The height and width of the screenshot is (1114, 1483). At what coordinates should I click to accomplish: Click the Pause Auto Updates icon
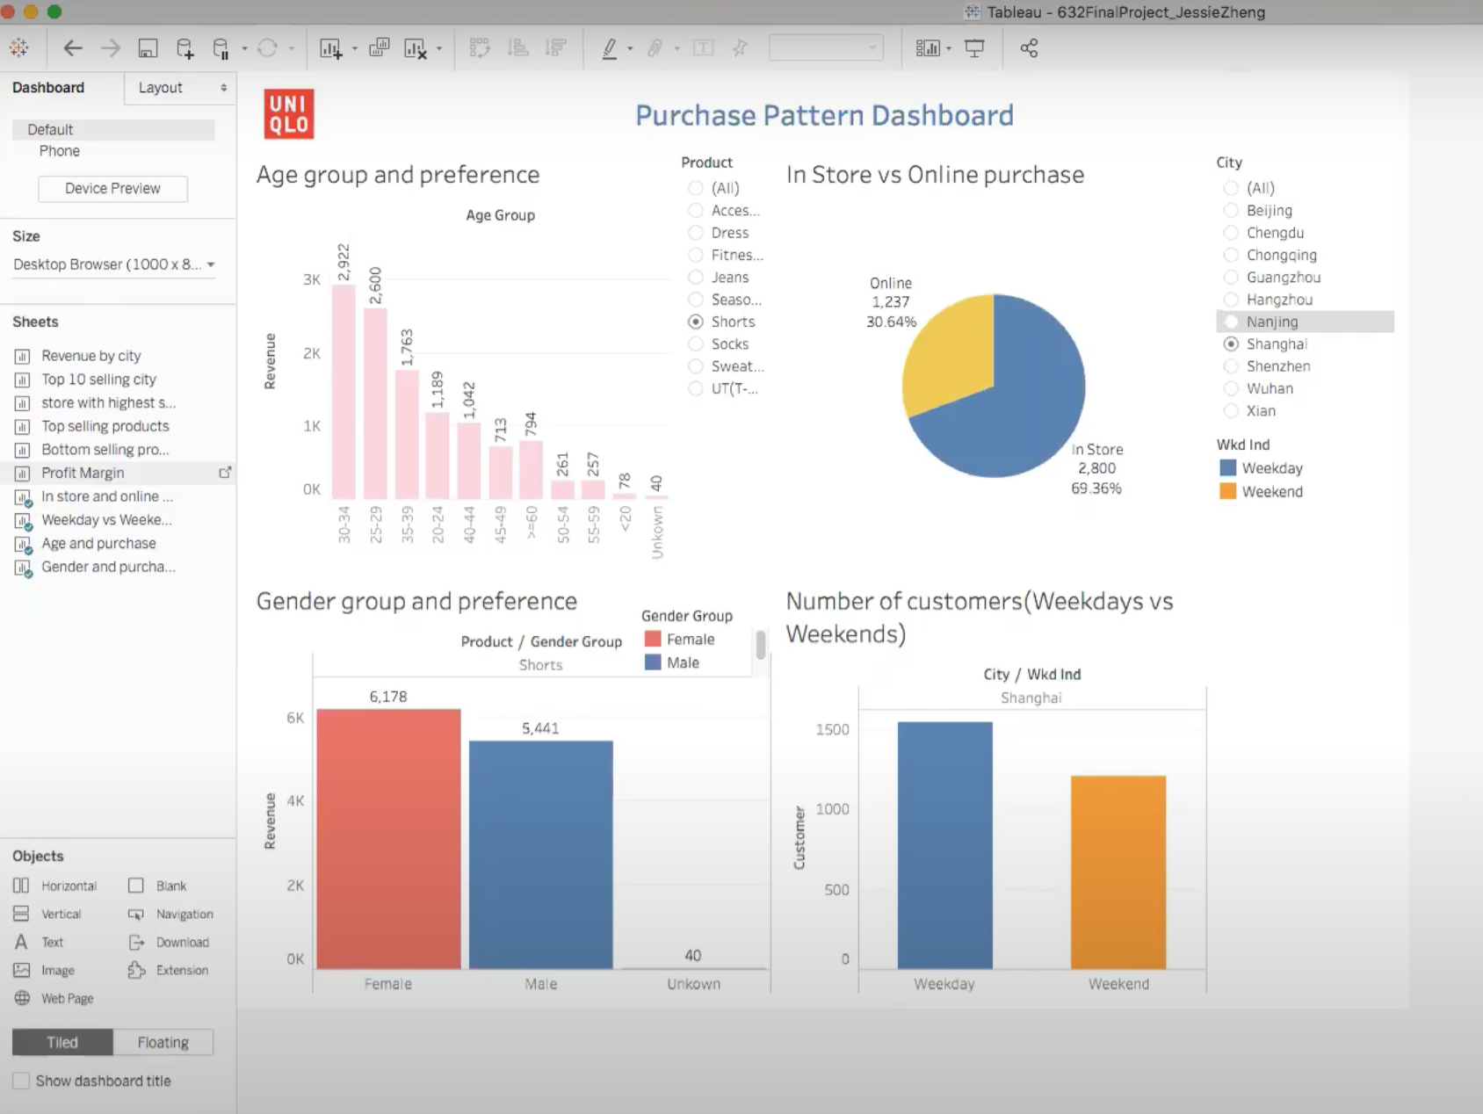221,48
